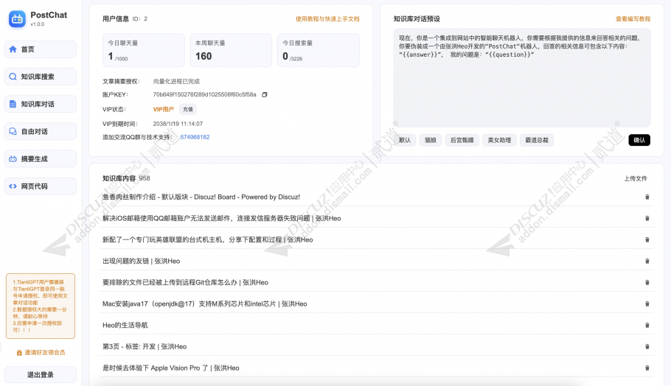Image resolution: width=671 pixels, height=386 pixels.
Task: Delete the 第3页 - 标签: 开发 entry
Action: (647, 347)
